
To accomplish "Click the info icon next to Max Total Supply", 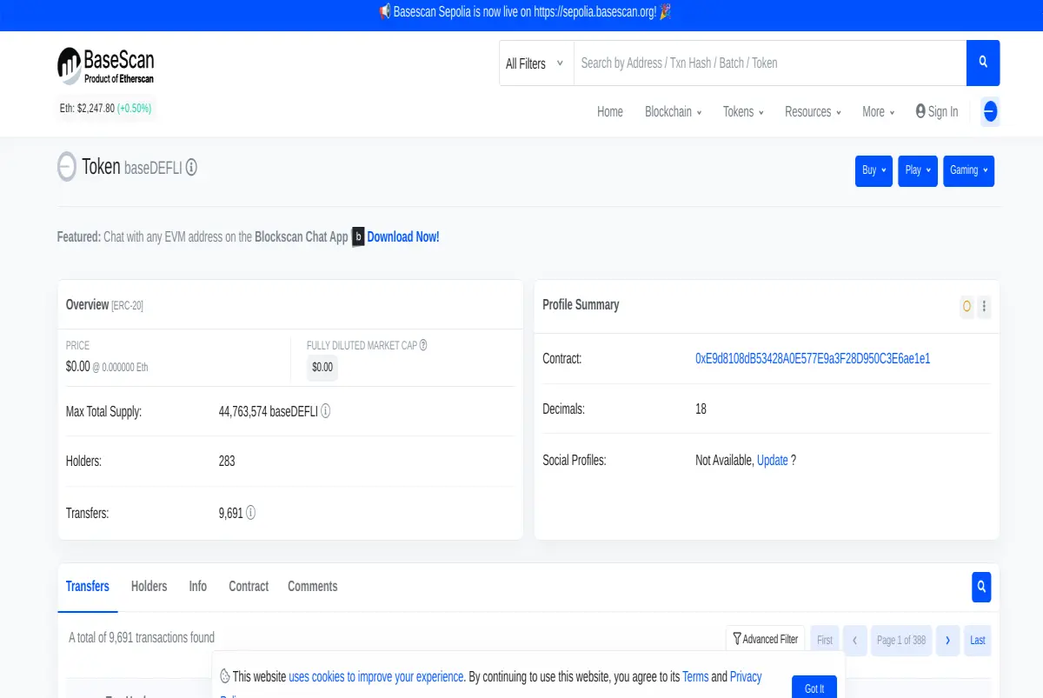I will [326, 411].
